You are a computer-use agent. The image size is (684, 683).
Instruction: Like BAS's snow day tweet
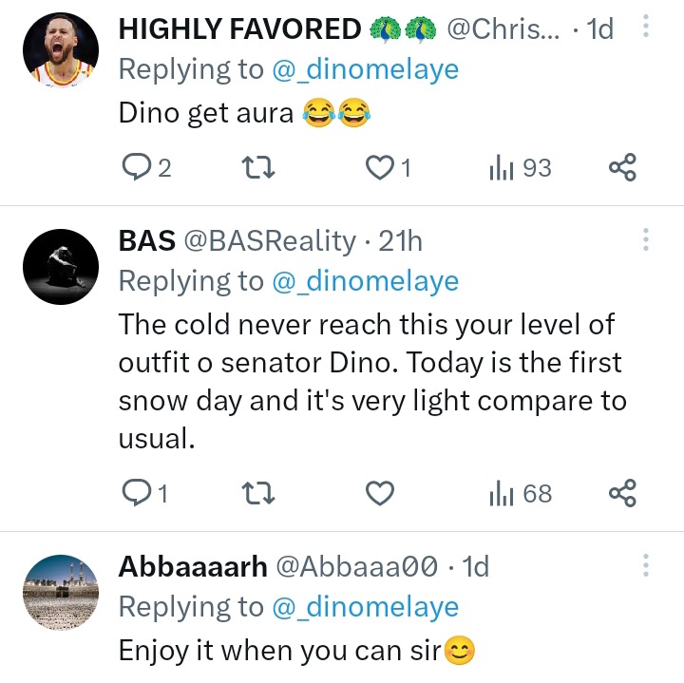(380, 493)
